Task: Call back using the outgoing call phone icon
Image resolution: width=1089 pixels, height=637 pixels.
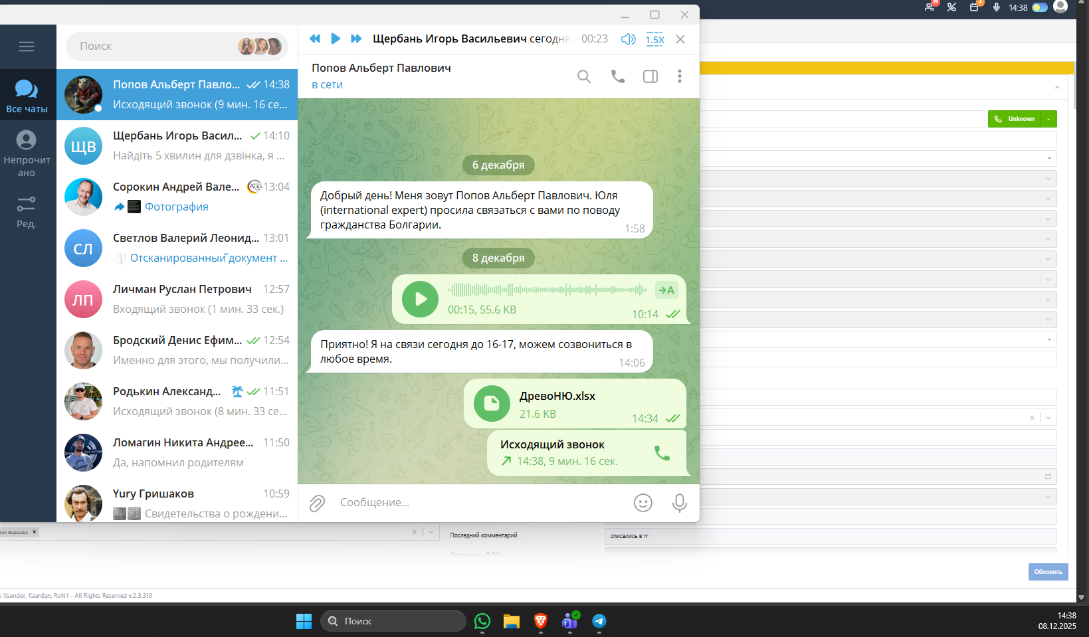Action: pyautogui.click(x=662, y=453)
